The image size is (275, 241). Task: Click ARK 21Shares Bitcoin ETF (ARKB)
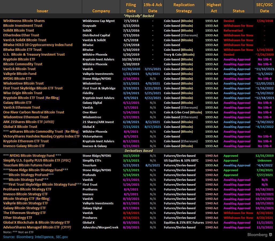pyautogui.click(x=29, y=122)
